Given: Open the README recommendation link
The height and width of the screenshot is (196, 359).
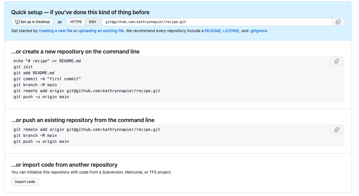Looking at the screenshot, I should tap(213, 31).
